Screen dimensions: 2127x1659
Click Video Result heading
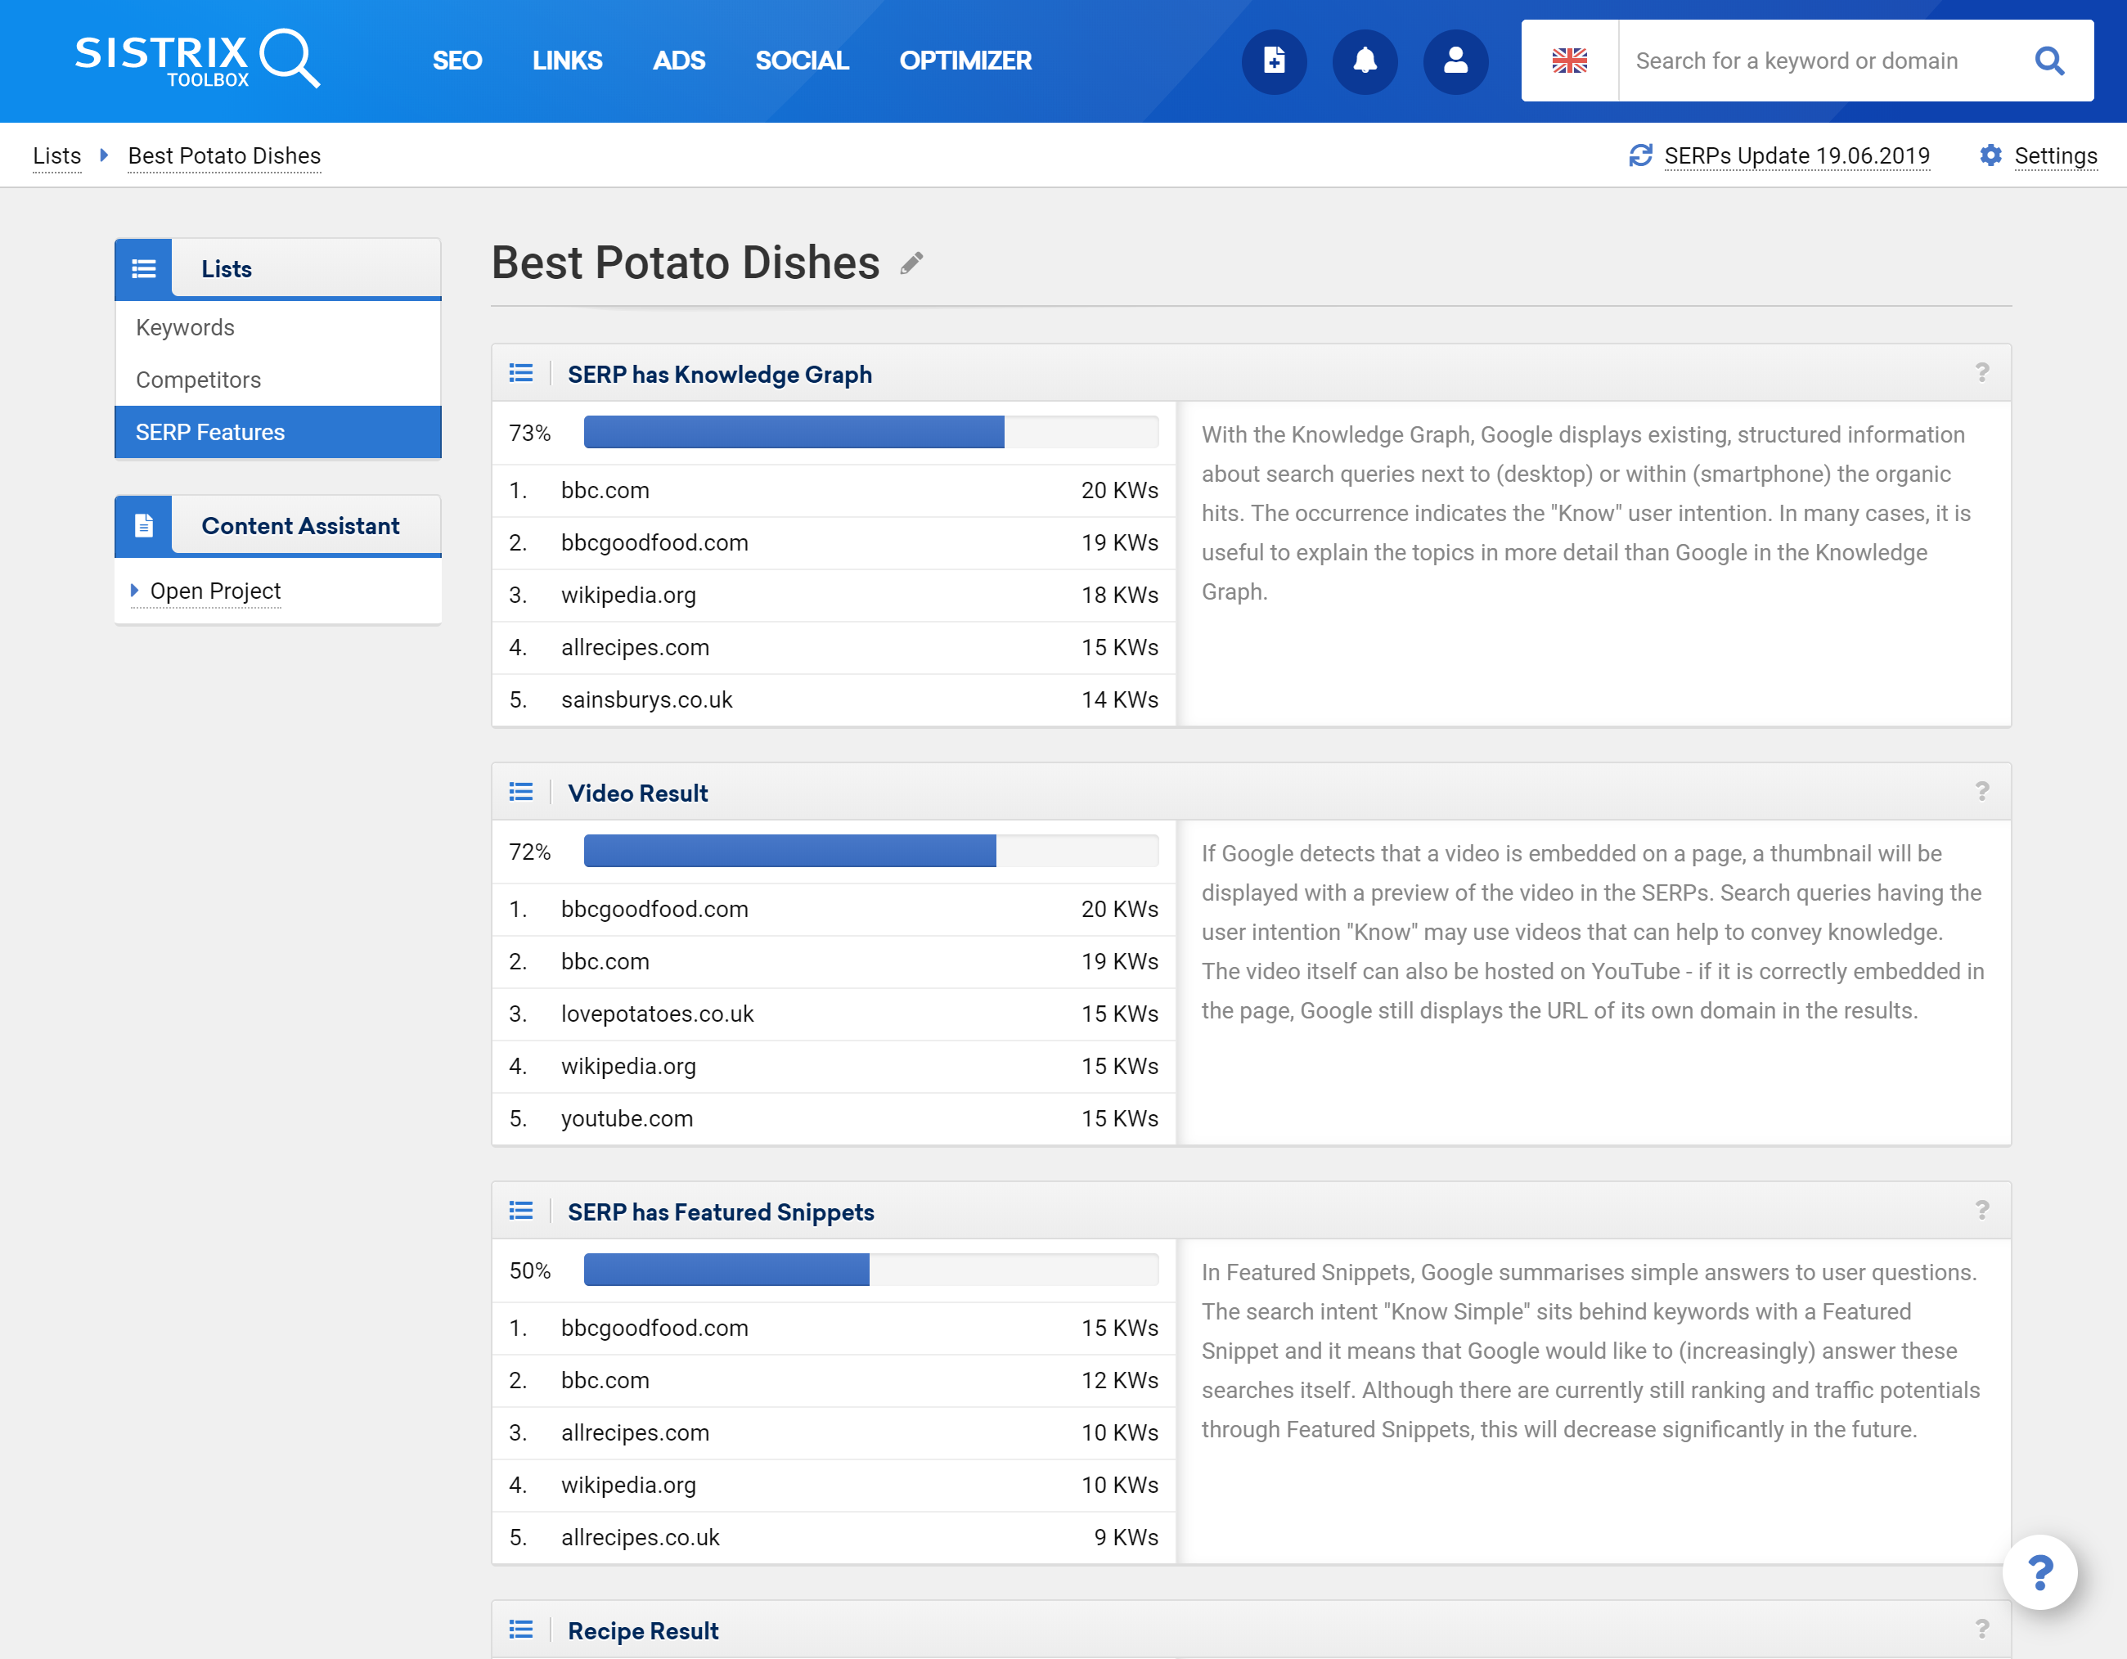pyautogui.click(x=638, y=794)
